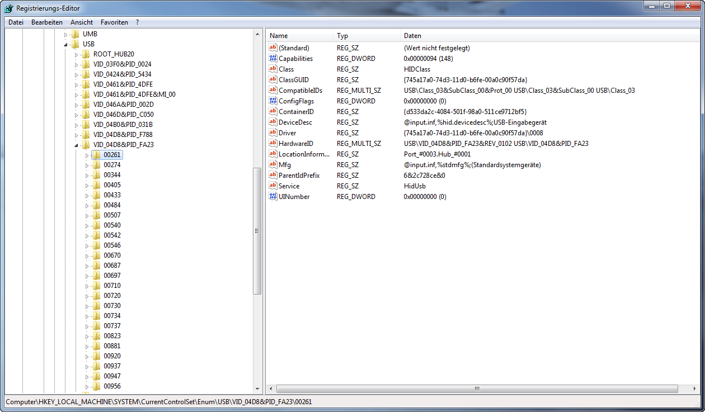
Task: Click DWORD icon beside Capabilities
Action: pyautogui.click(x=273, y=59)
